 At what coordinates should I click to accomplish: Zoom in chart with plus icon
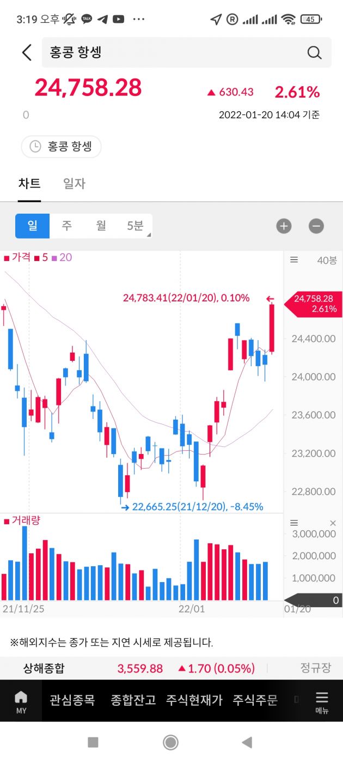[x=284, y=226]
